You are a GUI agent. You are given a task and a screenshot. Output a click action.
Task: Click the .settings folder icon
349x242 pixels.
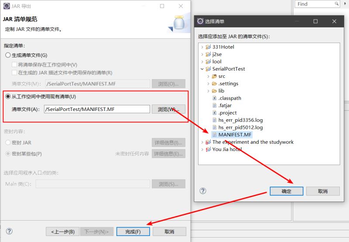(x=214, y=84)
